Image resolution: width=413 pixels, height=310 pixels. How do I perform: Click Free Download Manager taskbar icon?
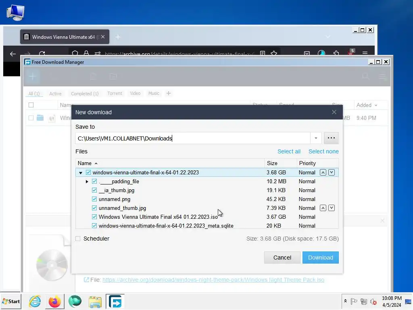(115, 301)
